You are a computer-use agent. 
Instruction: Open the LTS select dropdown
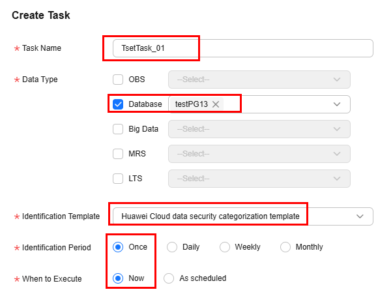(259, 179)
